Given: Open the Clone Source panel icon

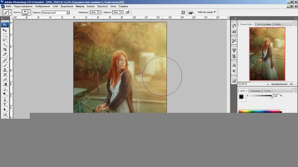Looking at the screenshot, I should click(234, 56).
